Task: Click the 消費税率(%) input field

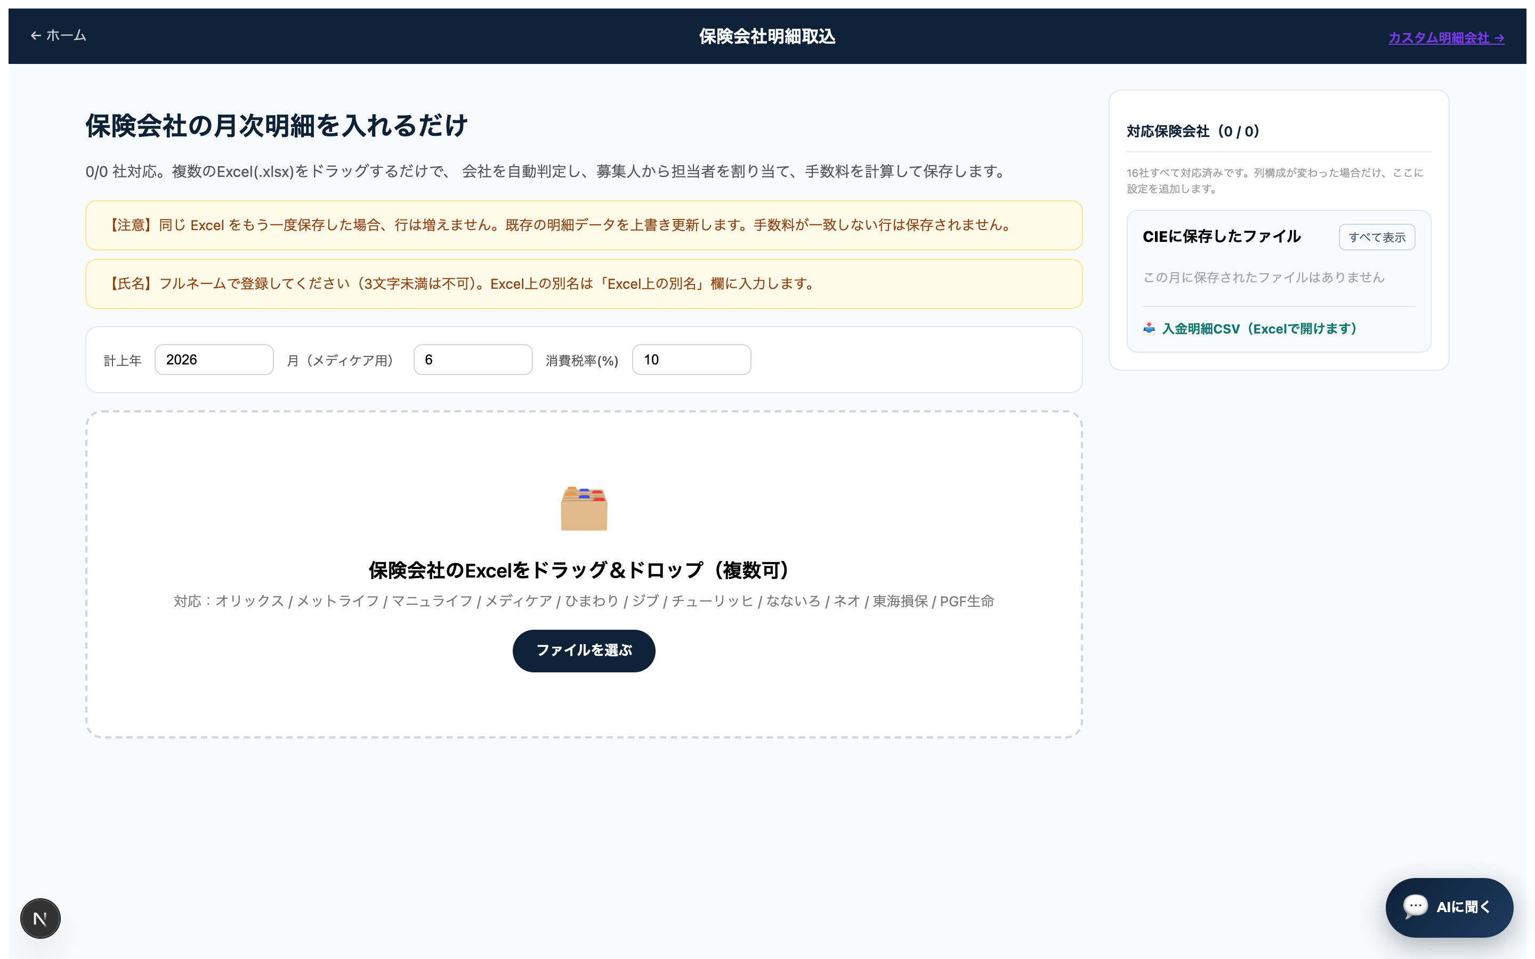Action: pos(691,360)
